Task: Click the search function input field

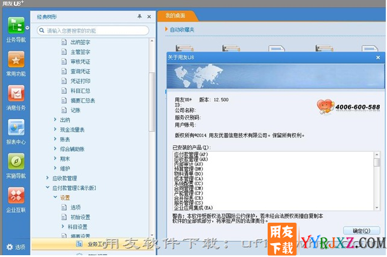Action: coord(93,31)
